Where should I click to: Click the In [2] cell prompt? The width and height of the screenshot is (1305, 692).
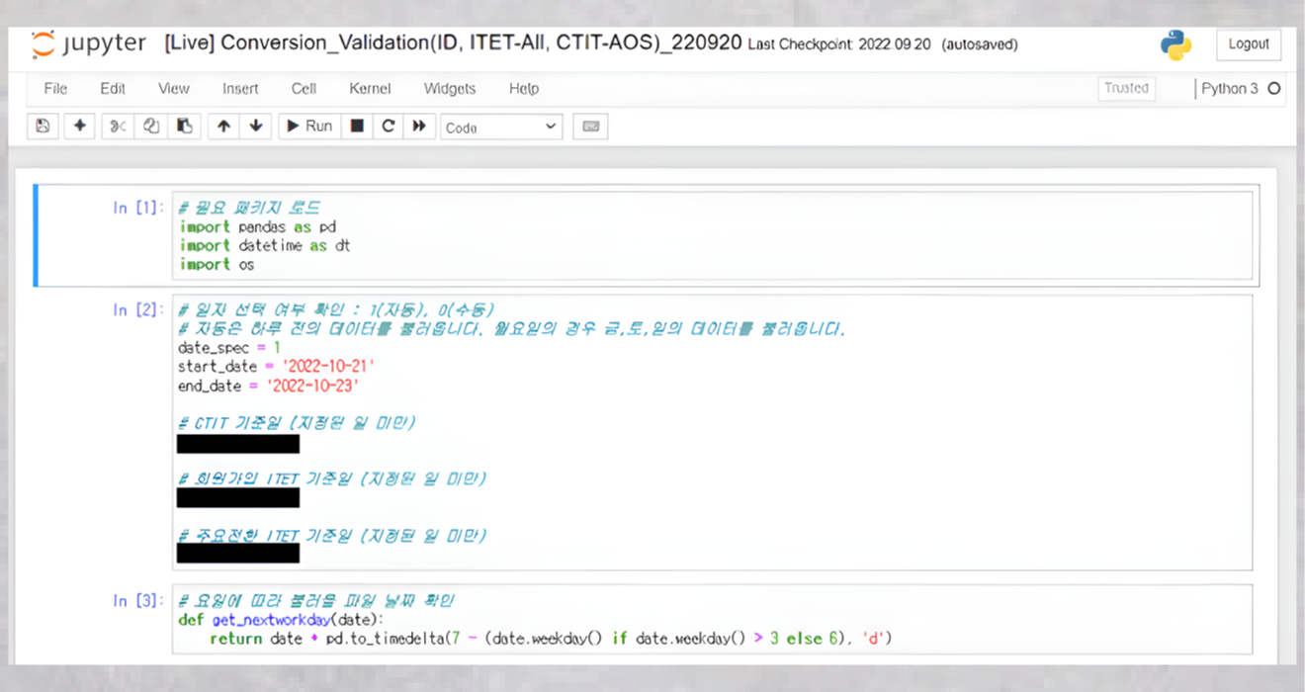tap(138, 310)
